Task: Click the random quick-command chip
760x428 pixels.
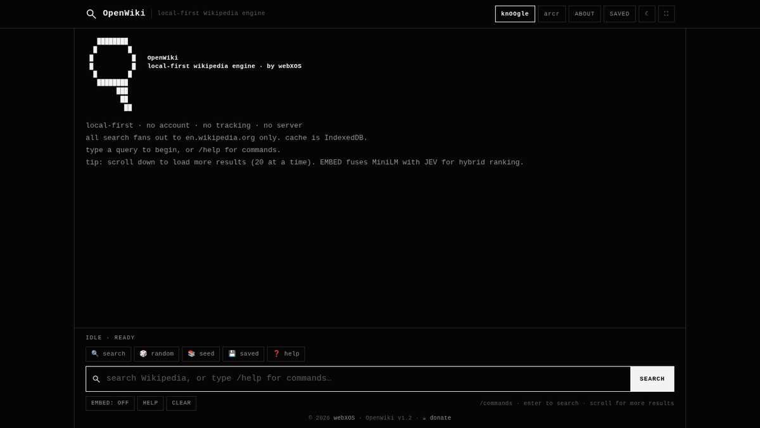Action: 156,354
